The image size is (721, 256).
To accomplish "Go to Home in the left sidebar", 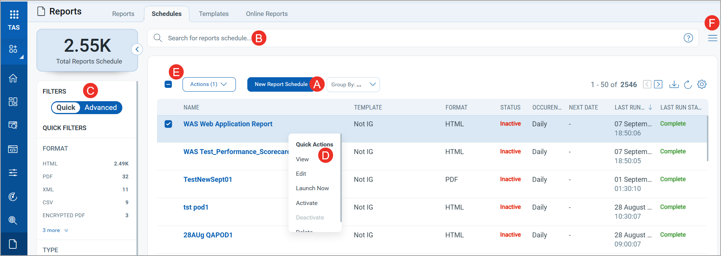I will coord(13,78).
